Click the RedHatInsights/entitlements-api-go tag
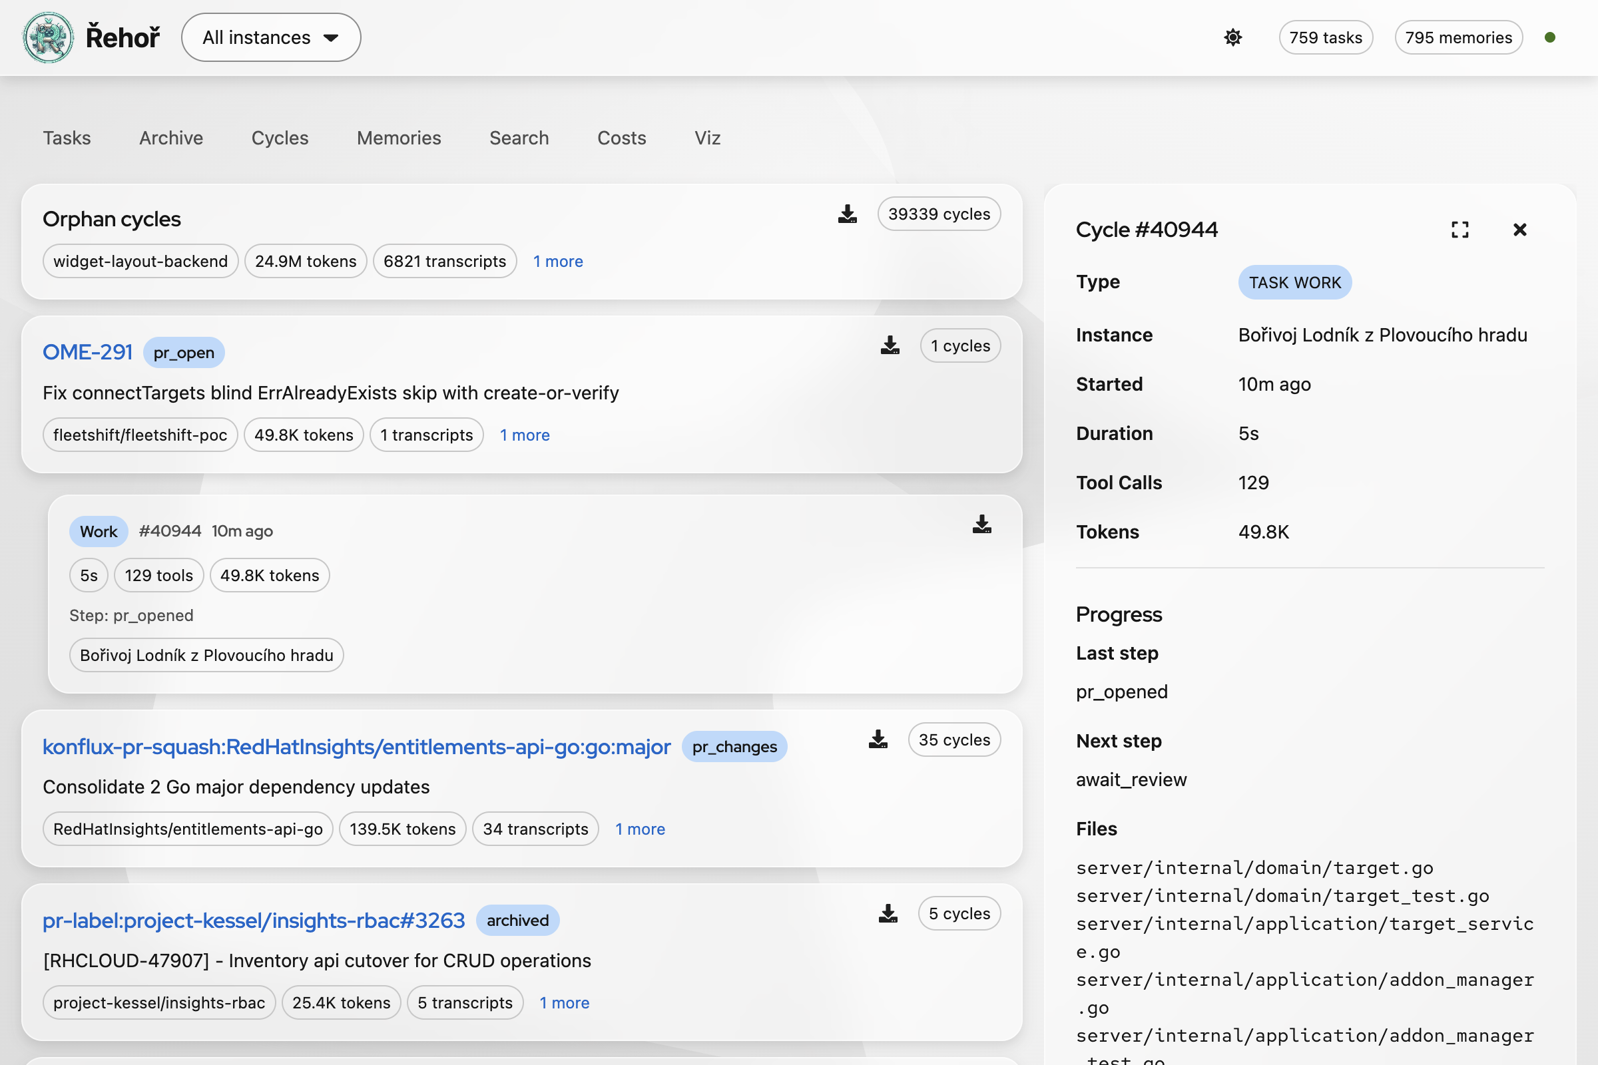The height and width of the screenshot is (1065, 1598). [188, 829]
